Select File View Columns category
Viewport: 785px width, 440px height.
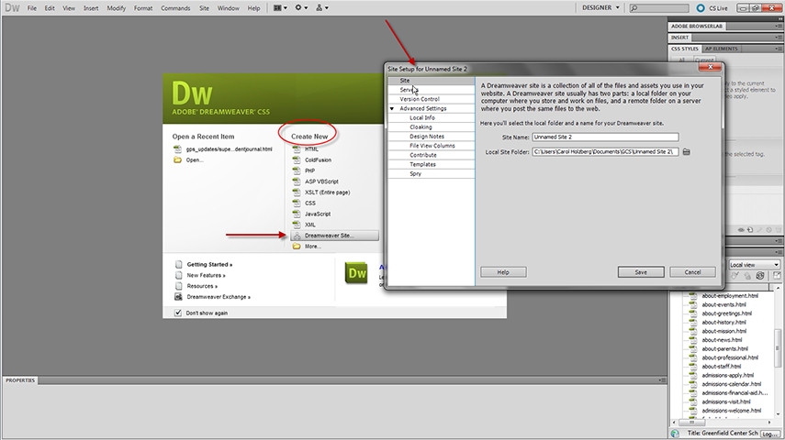(432, 146)
